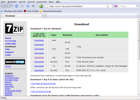140x100 pixels.
Task: Switch language to German
Action: (x=9, y=84)
